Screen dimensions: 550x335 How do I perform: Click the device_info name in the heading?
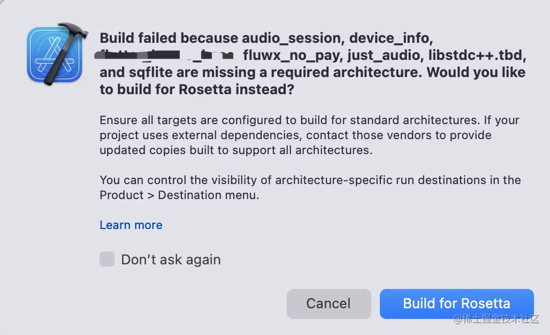coord(391,39)
